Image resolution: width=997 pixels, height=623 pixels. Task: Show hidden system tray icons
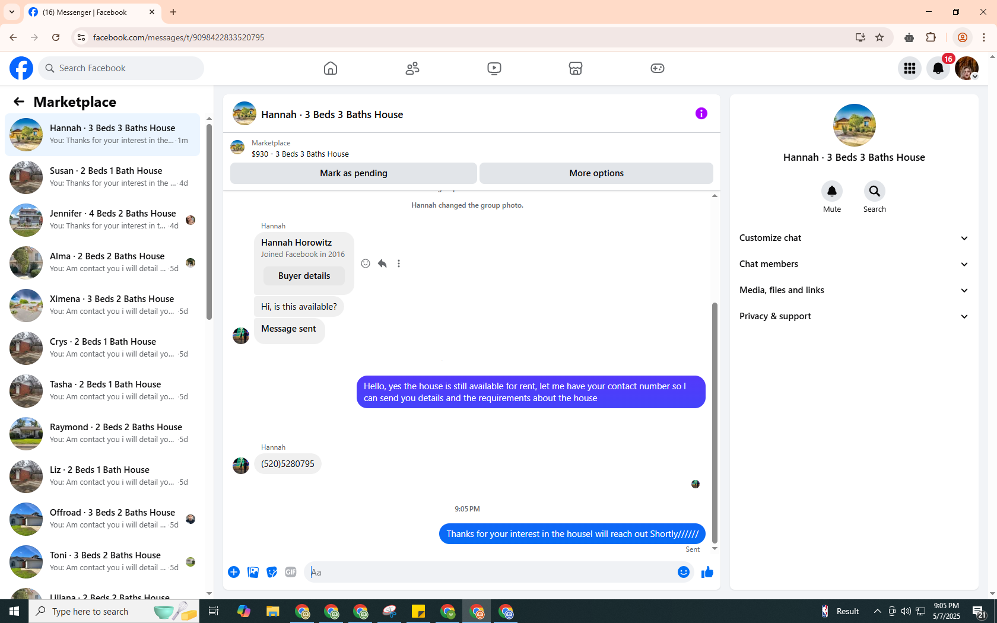coord(877,611)
